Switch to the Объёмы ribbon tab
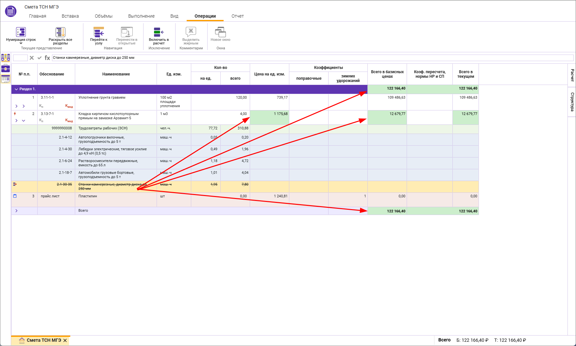This screenshot has width=576, height=346. pos(104,16)
